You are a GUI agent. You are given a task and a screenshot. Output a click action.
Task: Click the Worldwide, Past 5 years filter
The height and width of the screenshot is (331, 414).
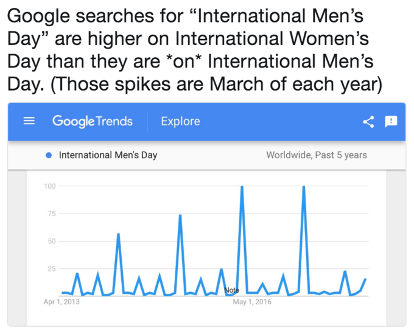tap(317, 155)
